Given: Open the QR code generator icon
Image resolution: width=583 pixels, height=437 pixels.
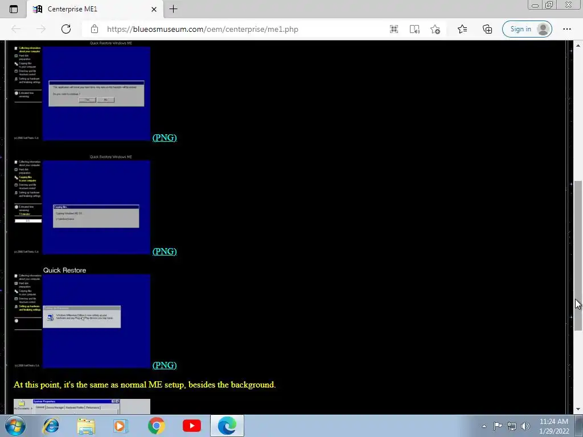Looking at the screenshot, I should 394,29.
